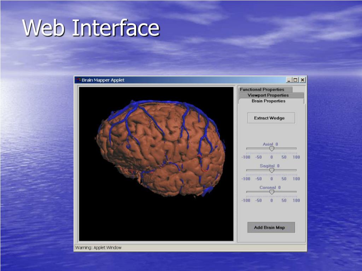This screenshot has width=362, height=271.
Task: Open the Viewport Properties tab
Action: (271, 95)
